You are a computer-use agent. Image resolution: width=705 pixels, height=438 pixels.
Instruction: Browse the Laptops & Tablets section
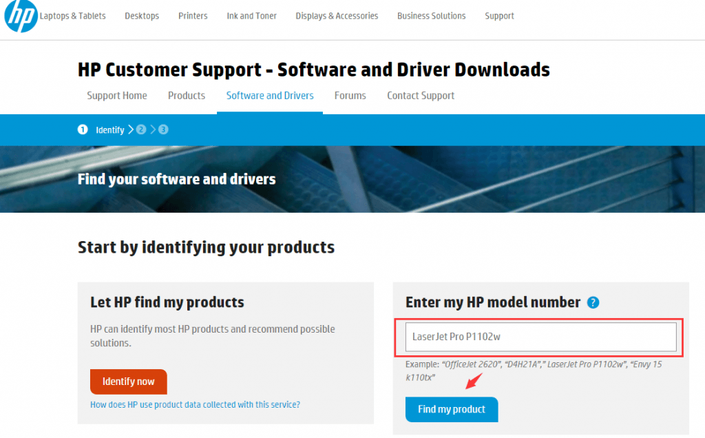coord(73,15)
